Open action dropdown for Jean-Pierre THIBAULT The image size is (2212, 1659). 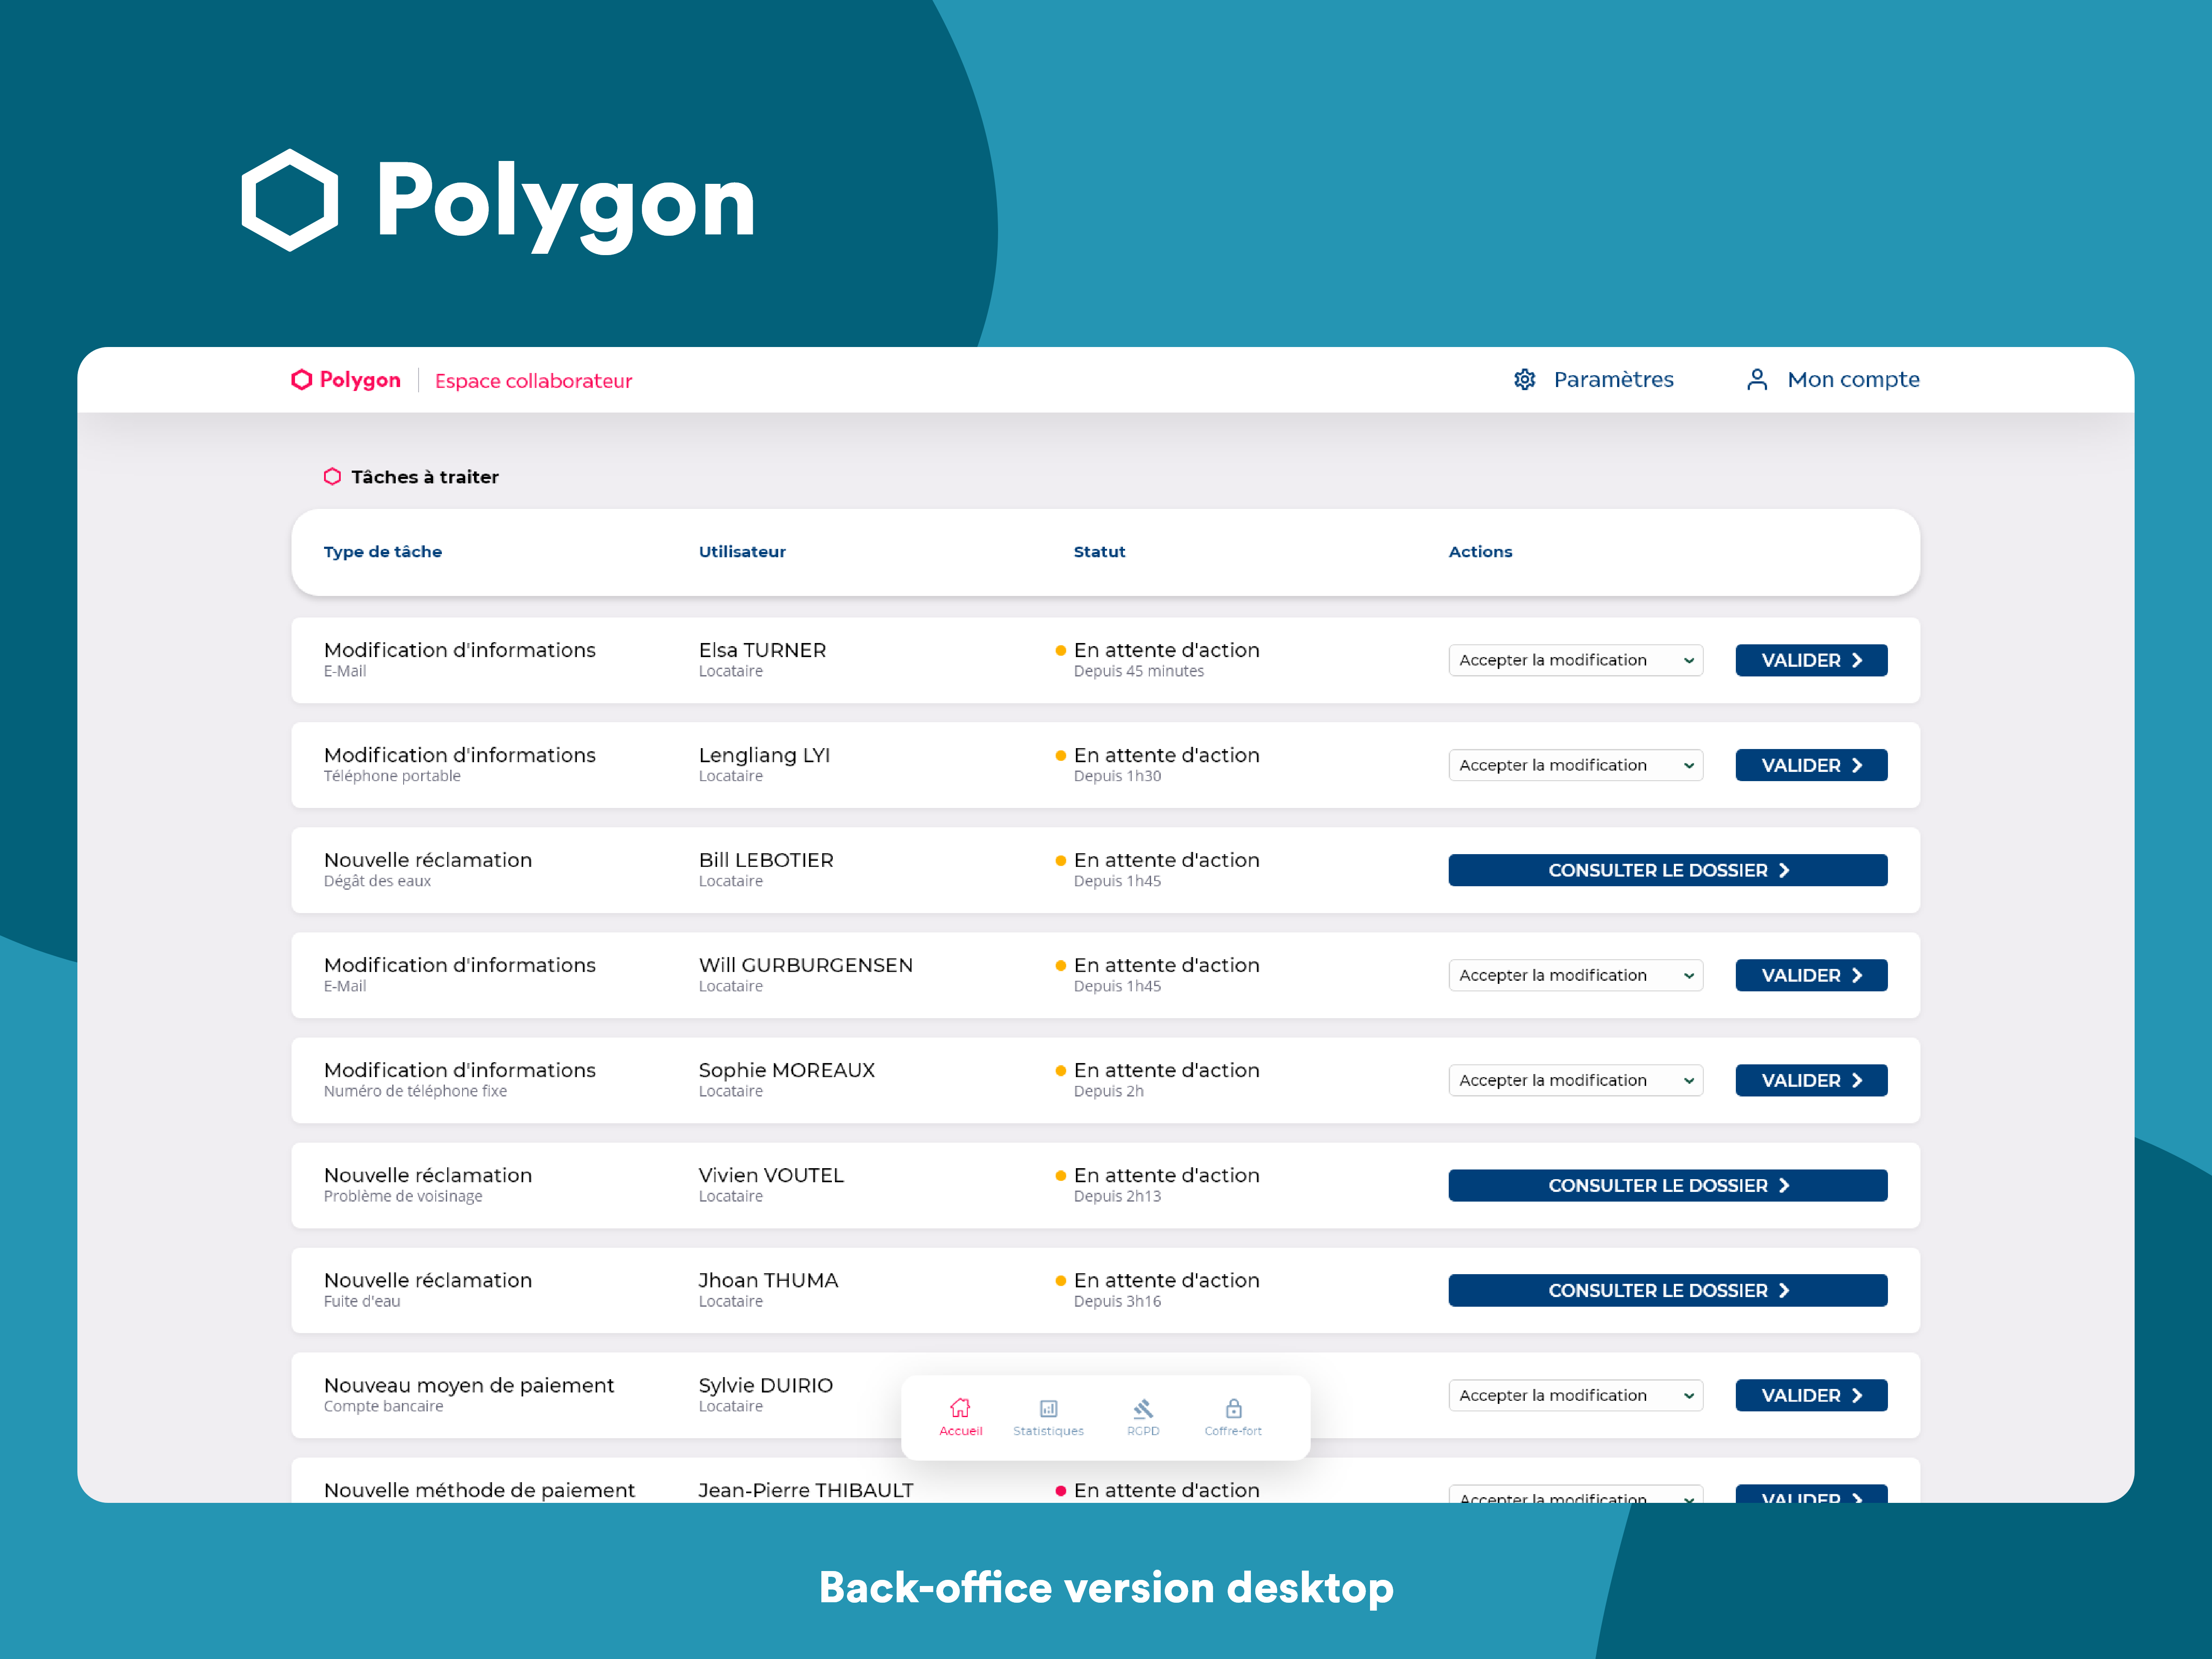(1575, 1494)
